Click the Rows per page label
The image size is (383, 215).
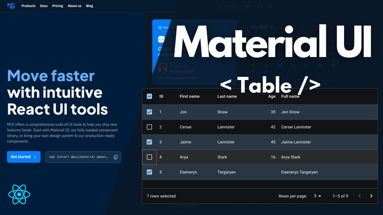tap(293, 196)
